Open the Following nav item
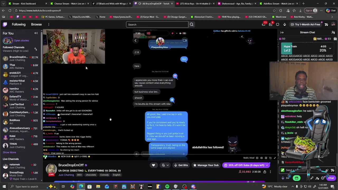Image resolution: width=338 pixels, height=190 pixels. point(18,25)
